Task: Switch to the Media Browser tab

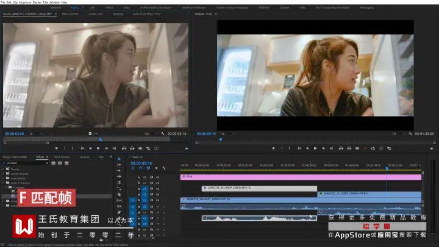Action: [x=62, y=157]
